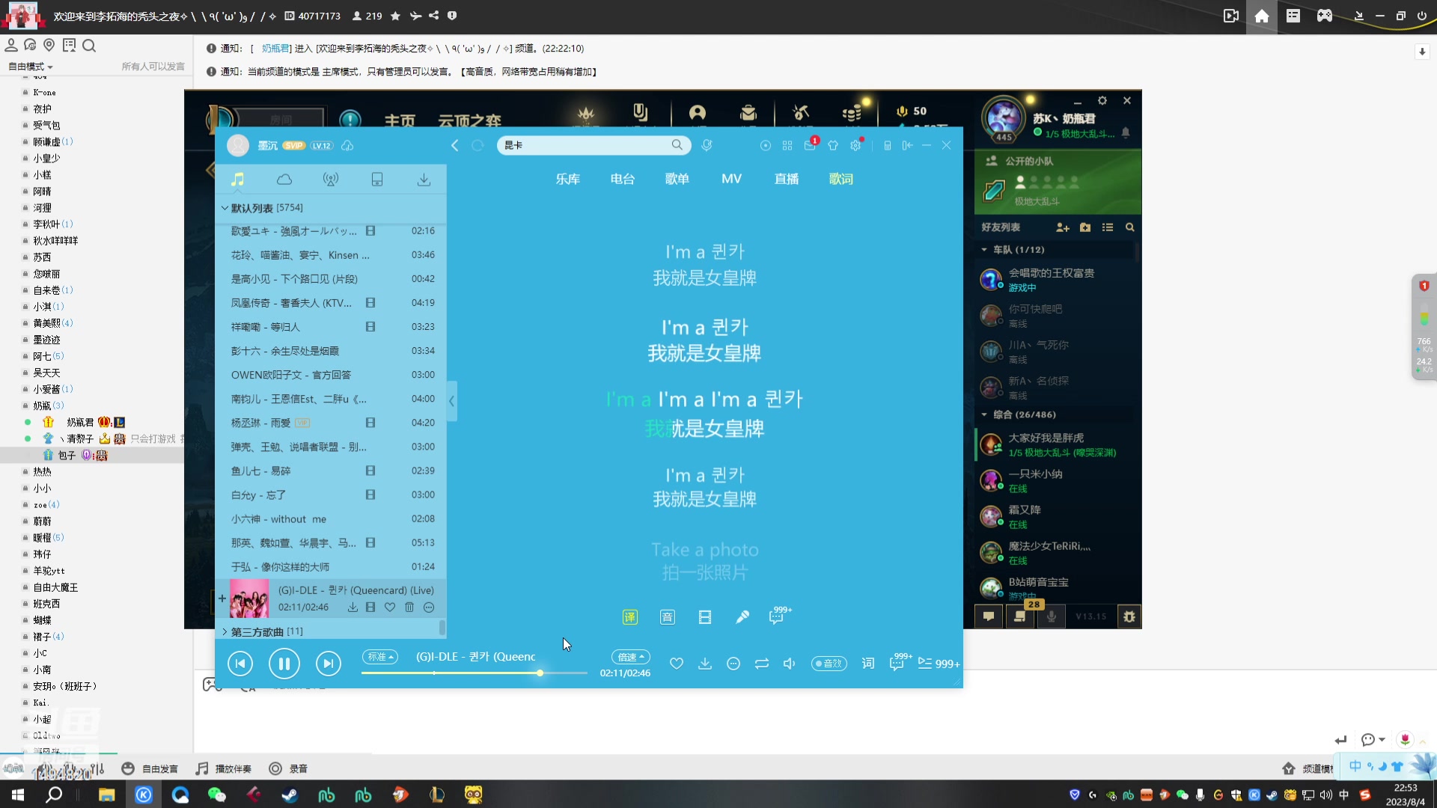The image size is (1437, 808).
Task: Switch to the MV tab
Action: point(731,180)
